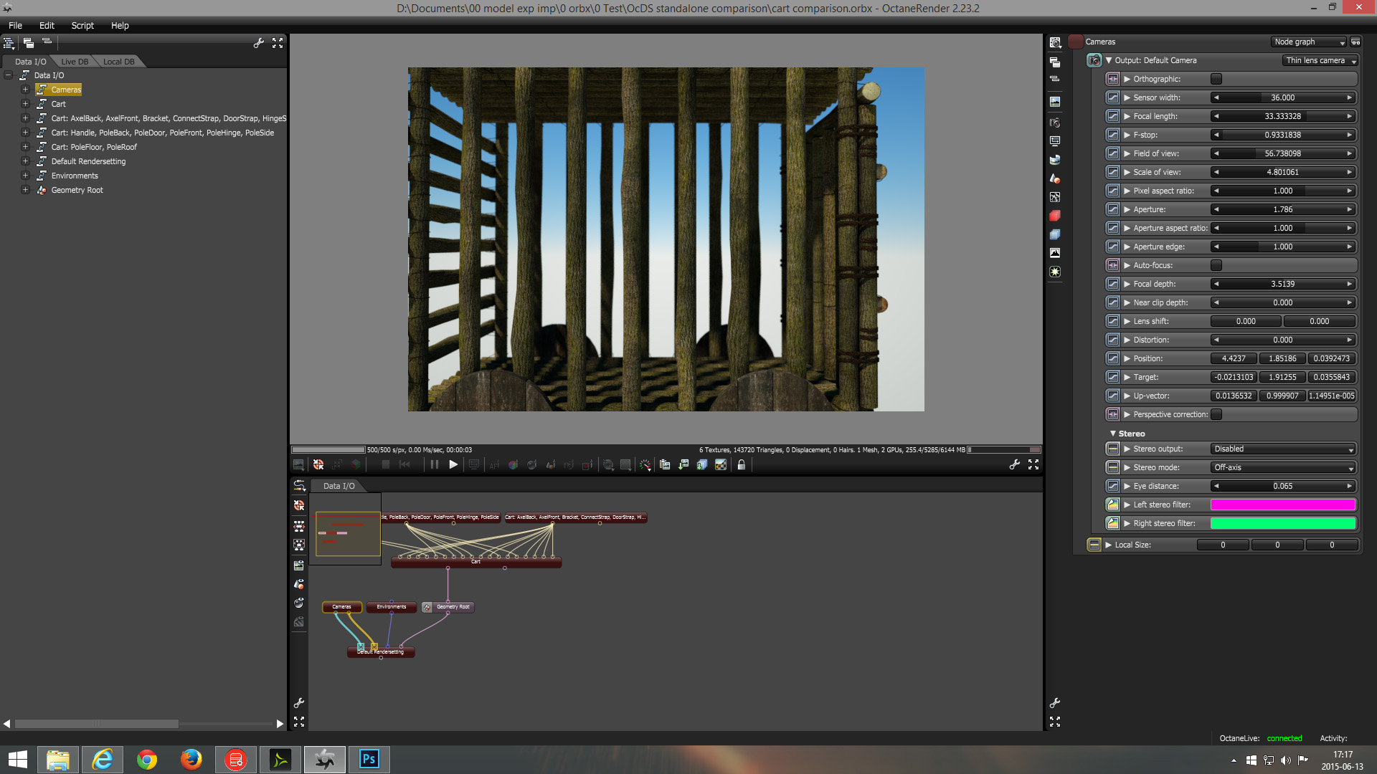Enable the Orthographic checkbox
Screen dimensions: 1377x774
pyautogui.click(x=1216, y=79)
